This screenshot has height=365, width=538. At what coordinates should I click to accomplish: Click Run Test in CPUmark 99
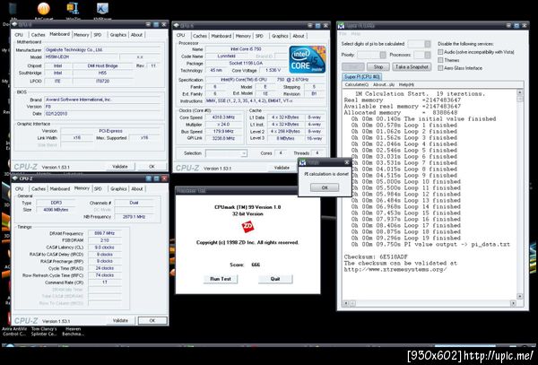pyautogui.click(x=221, y=279)
